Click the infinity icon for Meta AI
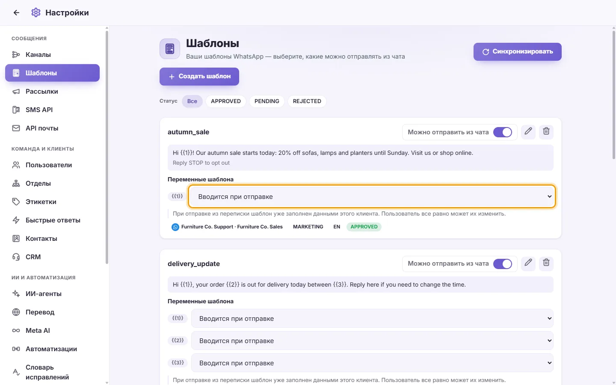Image resolution: width=616 pixels, height=385 pixels. pos(16,331)
